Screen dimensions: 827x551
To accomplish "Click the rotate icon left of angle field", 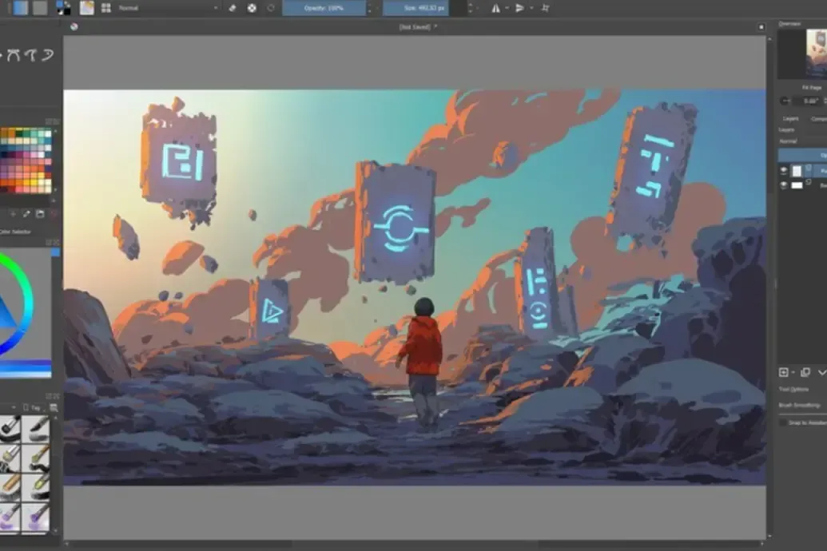I will [x=785, y=101].
